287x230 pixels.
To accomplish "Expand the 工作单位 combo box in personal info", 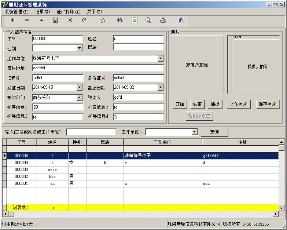I will pos(160,58).
